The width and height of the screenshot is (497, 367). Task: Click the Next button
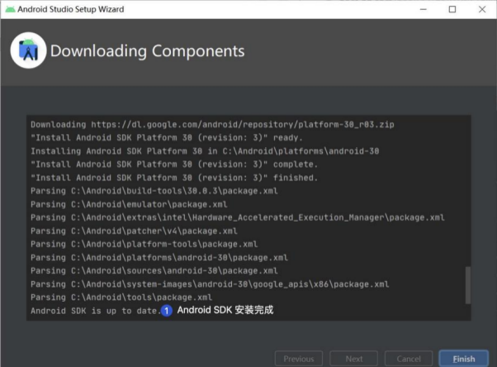[354, 359]
